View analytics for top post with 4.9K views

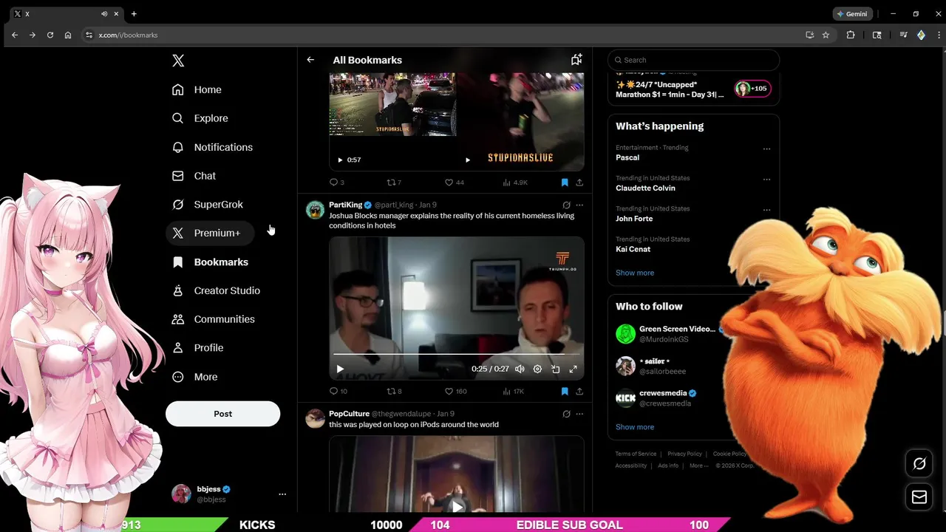click(x=515, y=183)
